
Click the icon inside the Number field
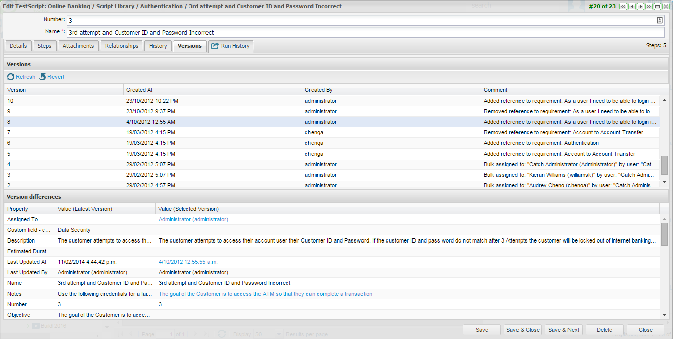coord(659,20)
